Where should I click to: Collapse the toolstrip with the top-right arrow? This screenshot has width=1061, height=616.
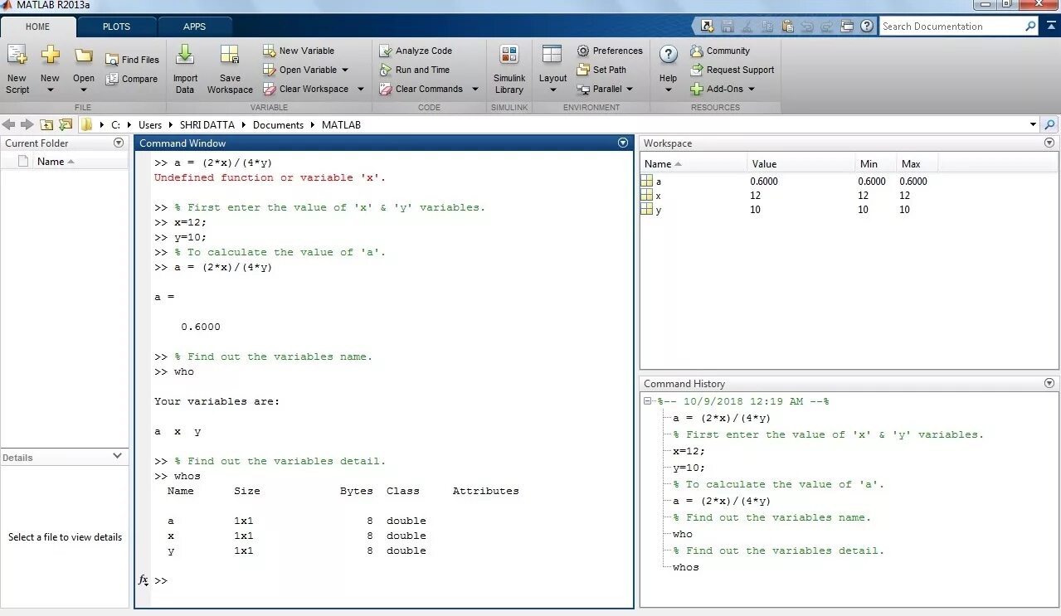click(x=1051, y=27)
